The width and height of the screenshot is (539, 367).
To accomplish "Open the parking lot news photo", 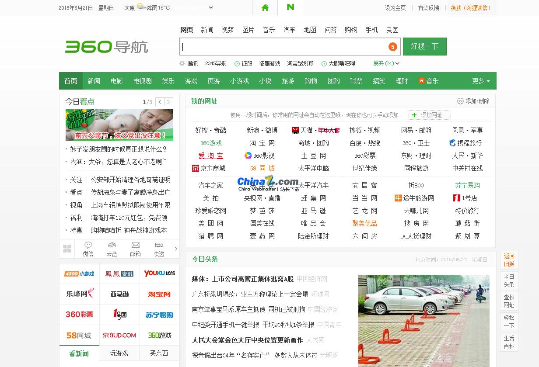I will (423, 321).
